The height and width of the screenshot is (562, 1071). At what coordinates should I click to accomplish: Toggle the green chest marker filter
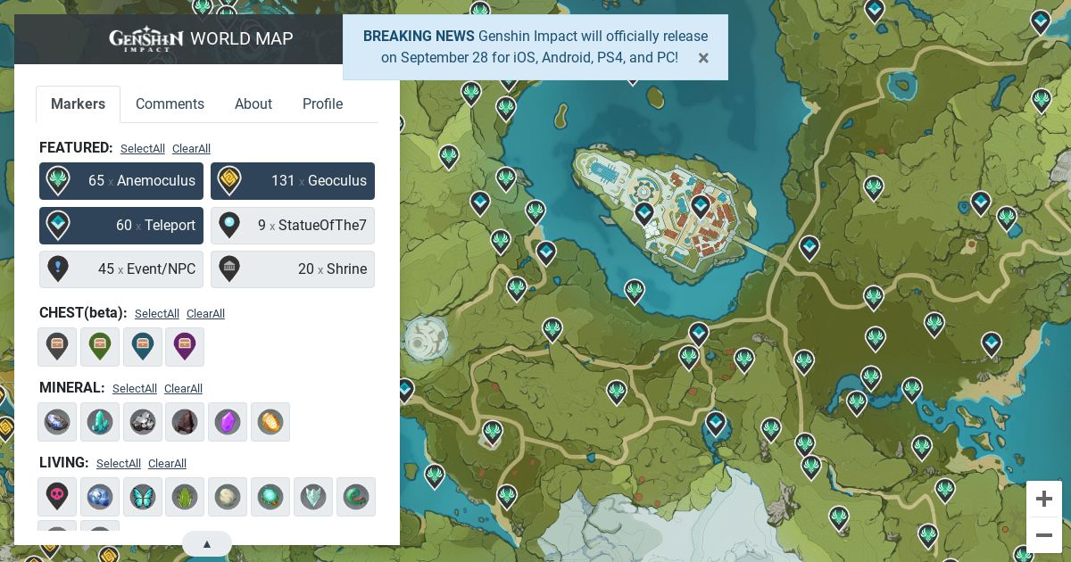coord(100,347)
